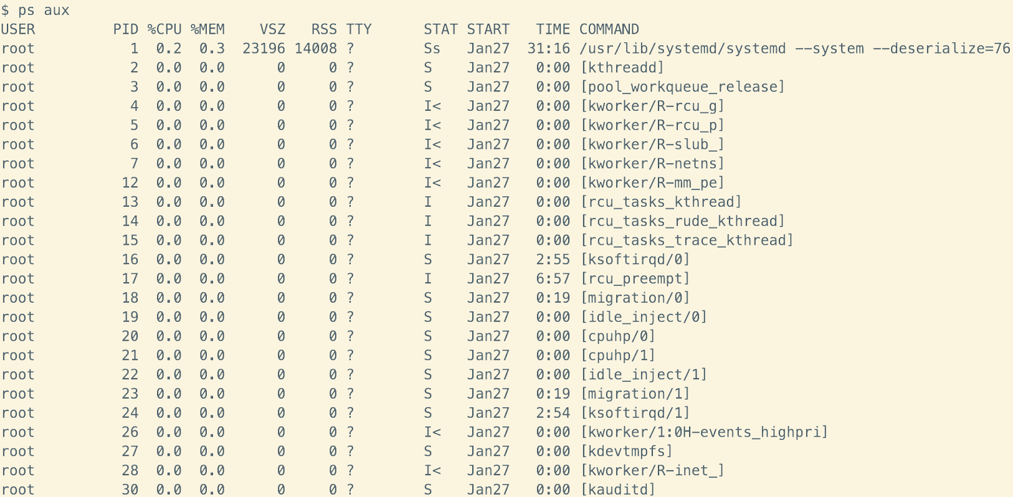Viewport: 1013px width, 497px height.
Task: Click the /usr/lib/systemd/systemd command path
Action: click(682, 49)
